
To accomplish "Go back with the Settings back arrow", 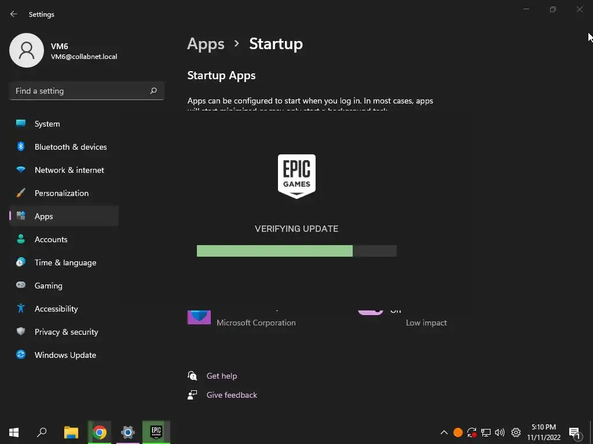I will coord(14,14).
